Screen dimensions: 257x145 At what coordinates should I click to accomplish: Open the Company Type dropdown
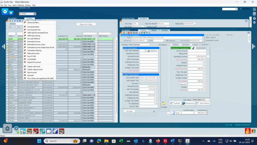click(149, 45)
